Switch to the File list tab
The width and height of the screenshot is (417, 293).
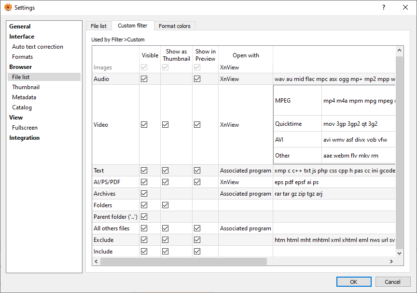pos(98,26)
